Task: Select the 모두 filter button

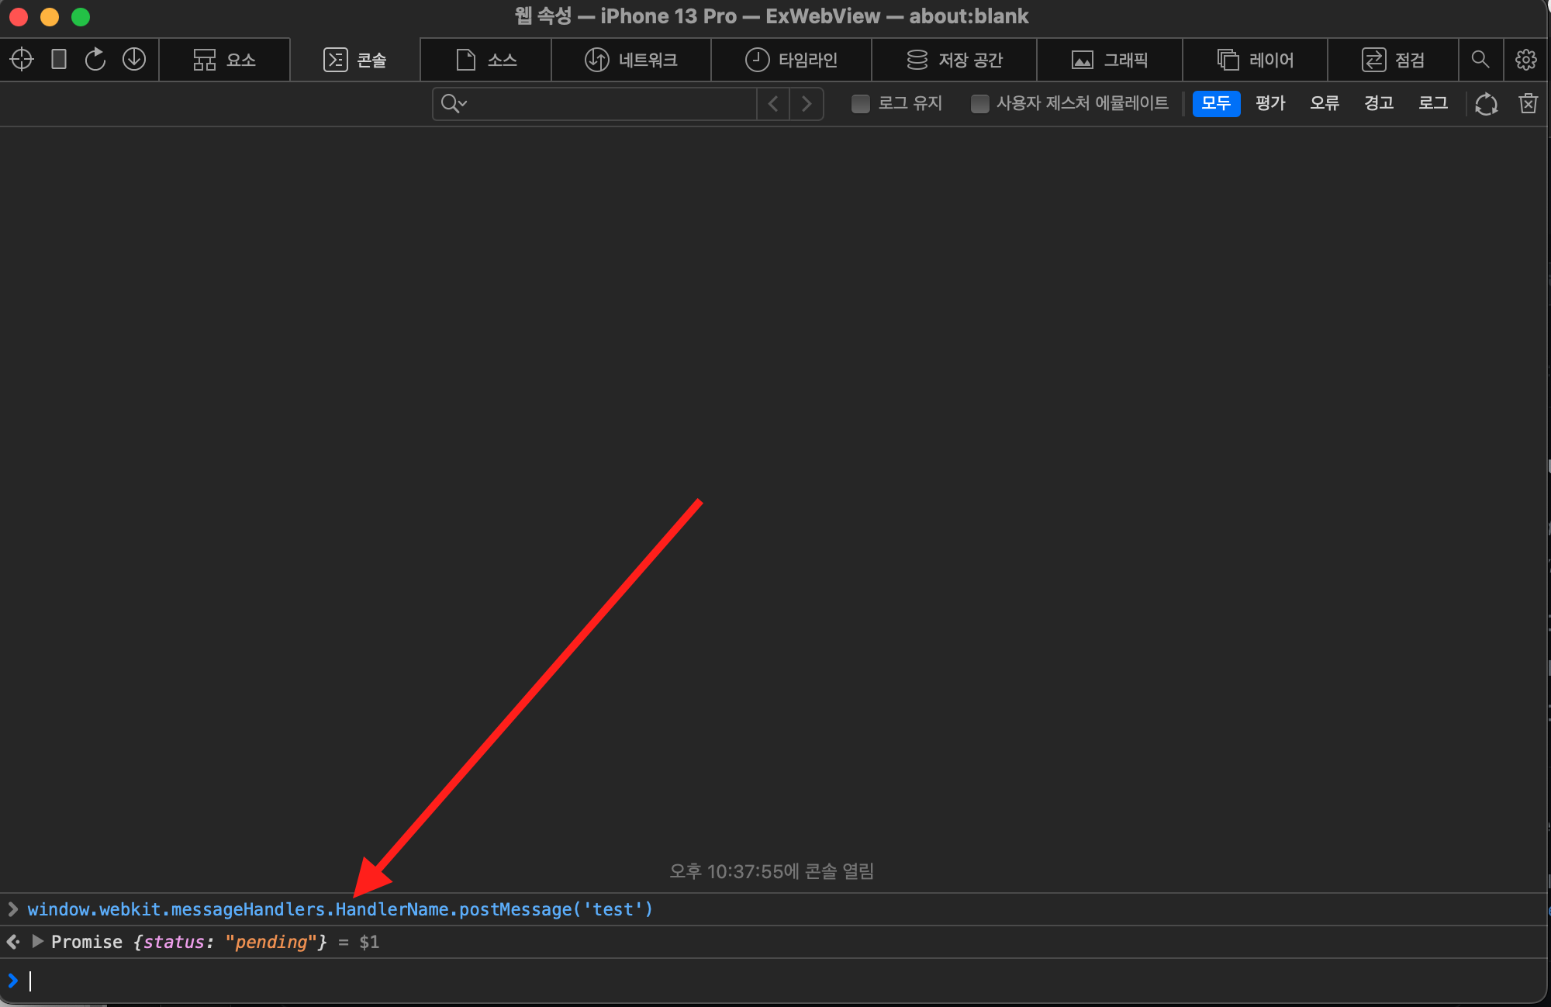Action: (x=1215, y=103)
